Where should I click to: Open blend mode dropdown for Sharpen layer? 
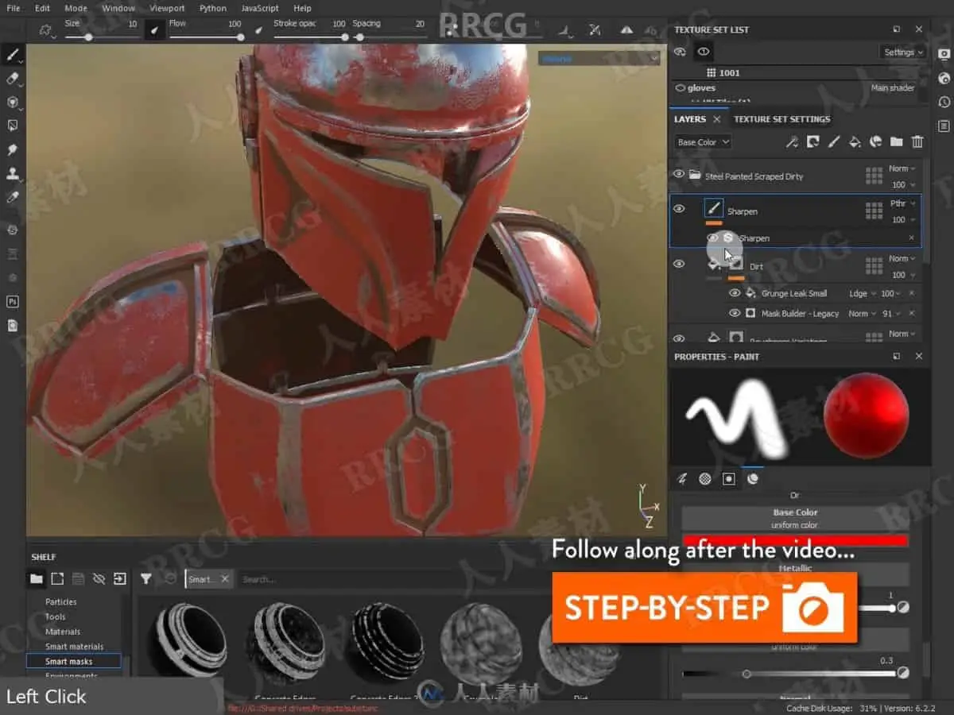point(902,203)
